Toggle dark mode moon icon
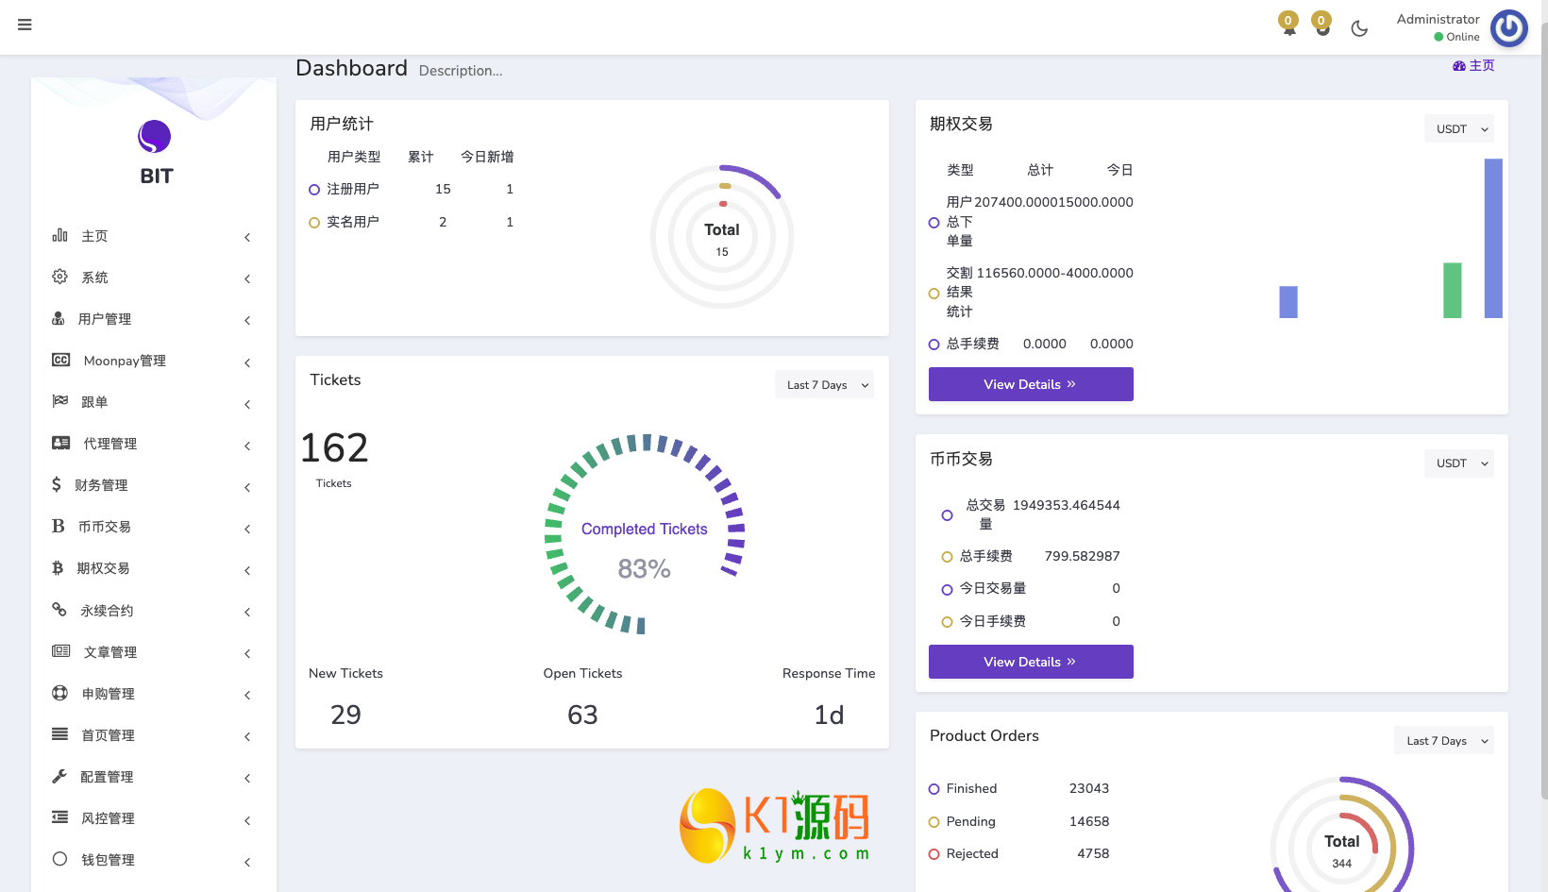 point(1359,28)
